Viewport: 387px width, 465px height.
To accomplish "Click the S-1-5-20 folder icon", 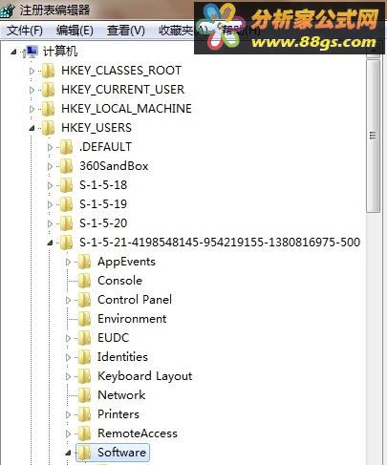I will point(67,223).
